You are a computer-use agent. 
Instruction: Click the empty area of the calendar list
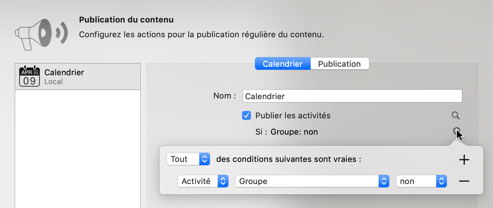click(x=77, y=148)
